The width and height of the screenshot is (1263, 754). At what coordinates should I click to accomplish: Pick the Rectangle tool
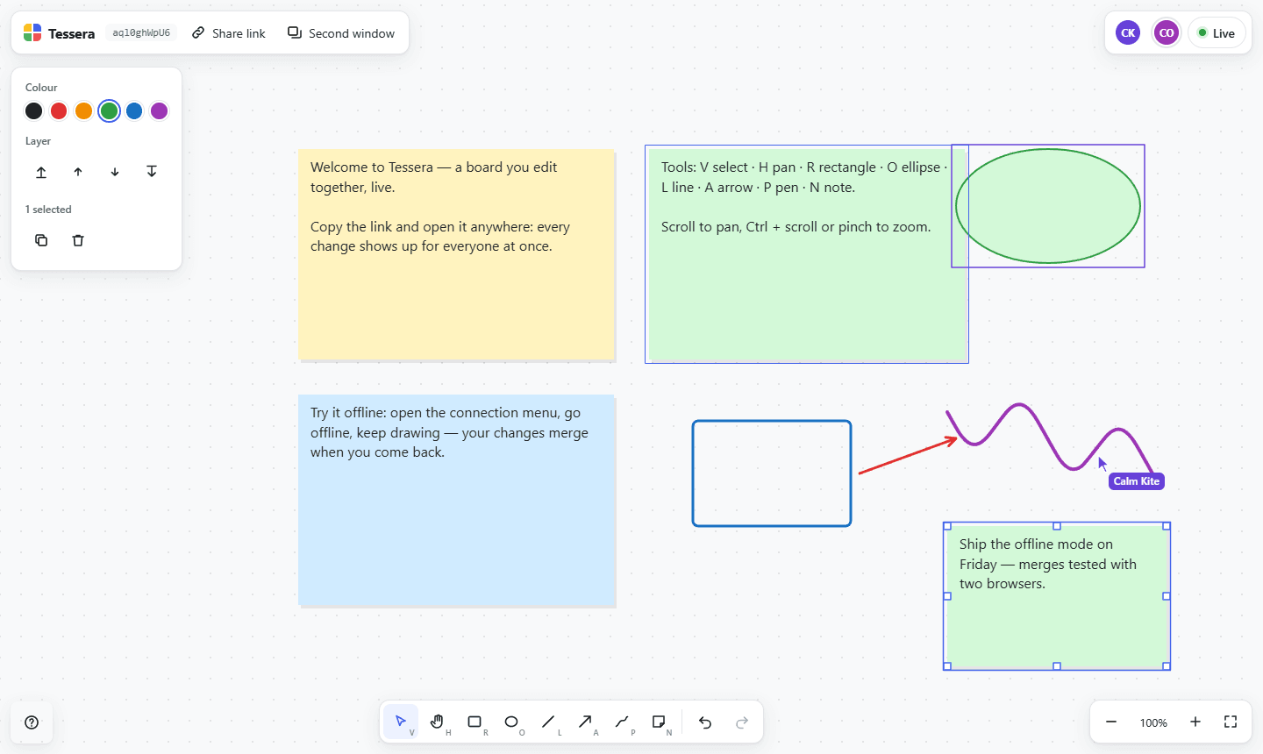(475, 722)
